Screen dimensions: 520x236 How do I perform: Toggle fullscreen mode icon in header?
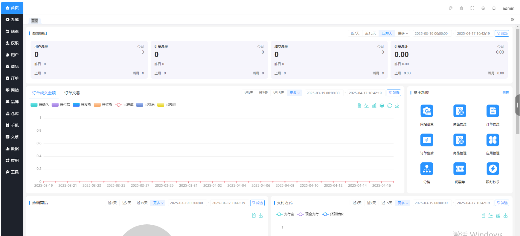[x=472, y=8]
